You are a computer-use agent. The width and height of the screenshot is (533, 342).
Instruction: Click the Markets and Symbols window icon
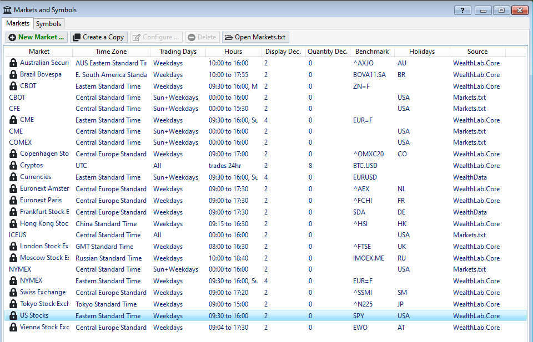pyautogui.click(x=7, y=10)
